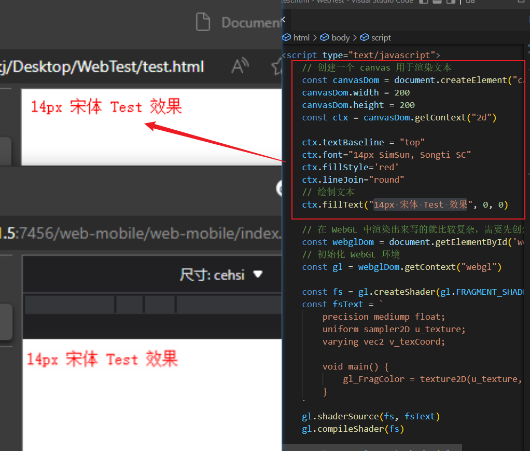The height and width of the screenshot is (451, 530).
Task: Click the varying vec2 v_texCoord line
Action: coord(384,342)
